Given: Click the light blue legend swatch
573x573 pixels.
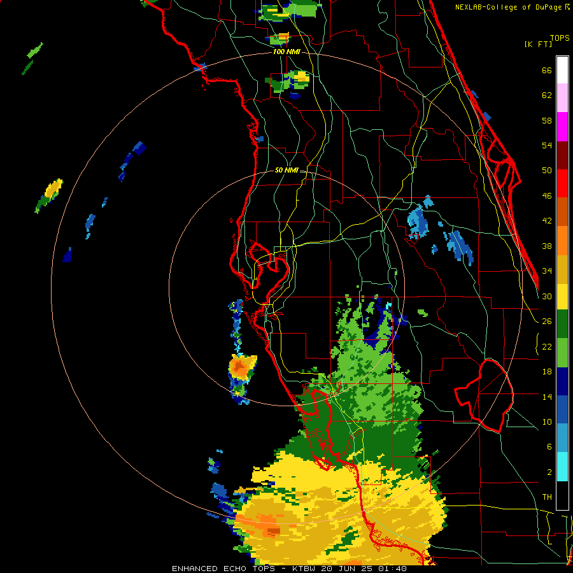Looking at the screenshot, I should pos(562,438).
